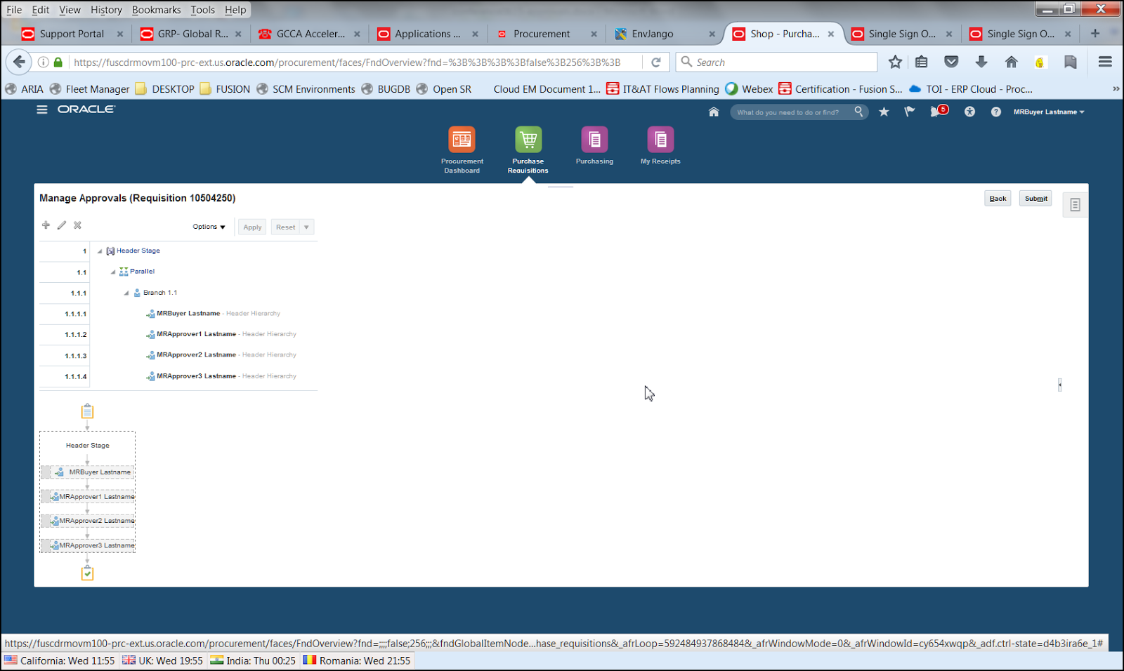Switch to the Procurement browser tab

(x=541, y=33)
